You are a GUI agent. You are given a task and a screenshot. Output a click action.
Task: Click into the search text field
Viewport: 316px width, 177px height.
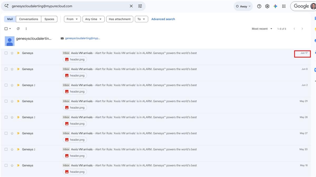pos(68,6)
